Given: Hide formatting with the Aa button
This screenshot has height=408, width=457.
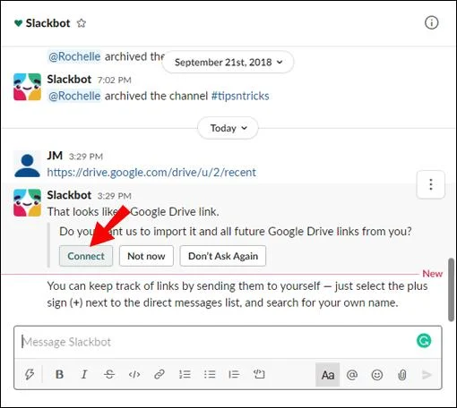Looking at the screenshot, I should pos(328,375).
